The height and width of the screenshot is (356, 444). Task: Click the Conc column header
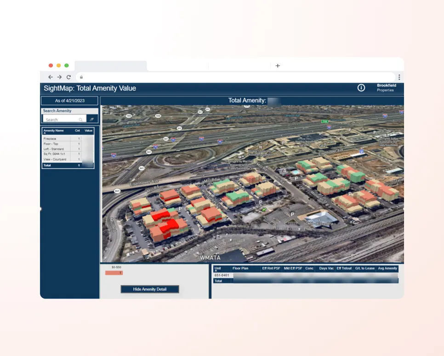[309, 269]
